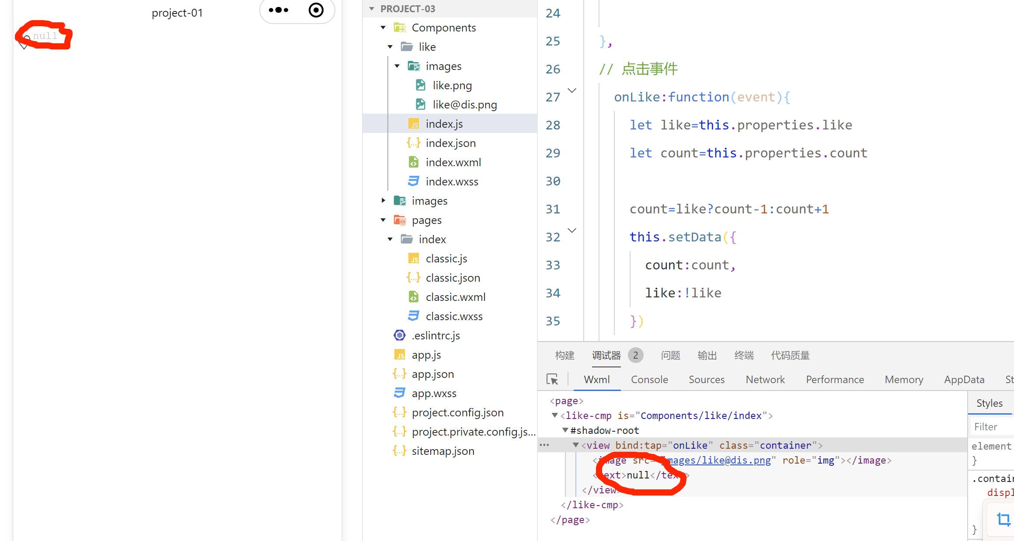Open the 问题 panel tab
Viewport: 1014px width, 541px height.
pyautogui.click(x=670, y=356)
